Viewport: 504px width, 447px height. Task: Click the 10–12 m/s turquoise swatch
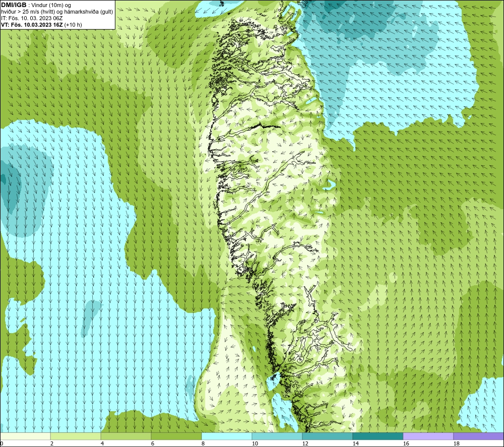click(277, 436)
